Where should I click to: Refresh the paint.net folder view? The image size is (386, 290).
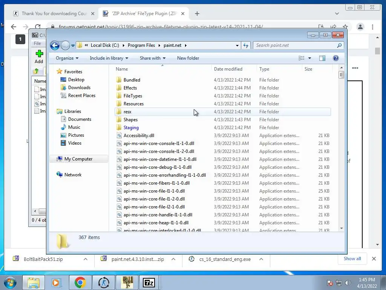(x=246, y=45)
